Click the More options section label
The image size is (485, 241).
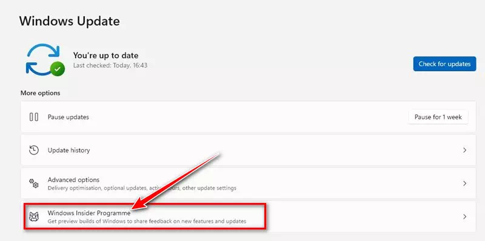point(40,93)
